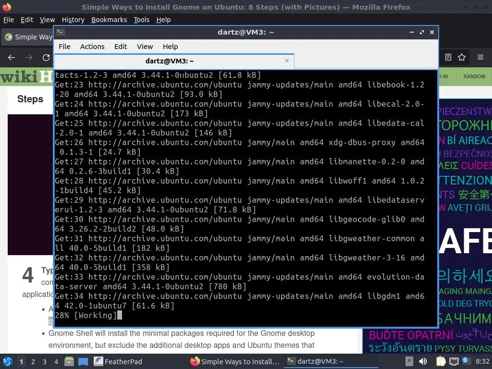Click the terminal window title bar icon
492x369 pixels.
(60, 32)
